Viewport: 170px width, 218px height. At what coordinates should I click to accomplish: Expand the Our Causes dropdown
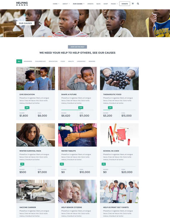78,4
